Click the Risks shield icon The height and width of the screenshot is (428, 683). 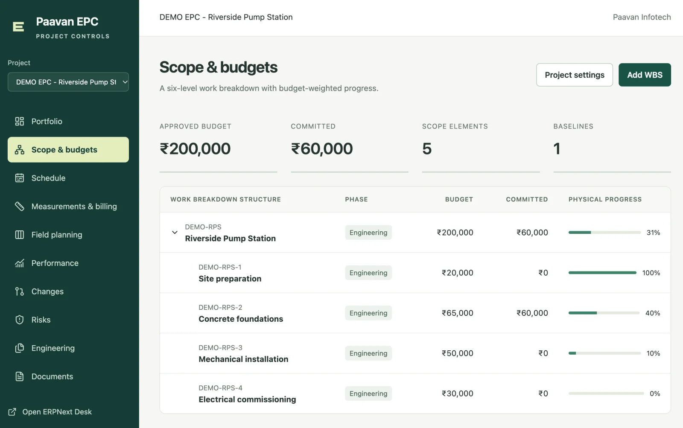pyautogui.click(x=20, y=320)
